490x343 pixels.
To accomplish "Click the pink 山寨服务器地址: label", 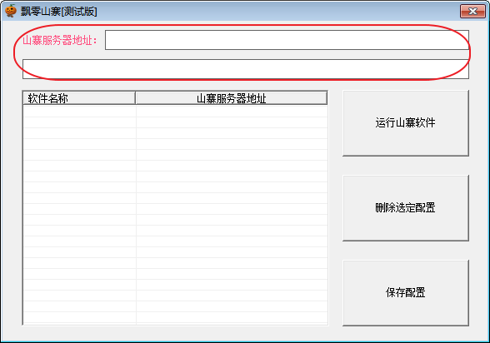I will [x=60, y=40].
